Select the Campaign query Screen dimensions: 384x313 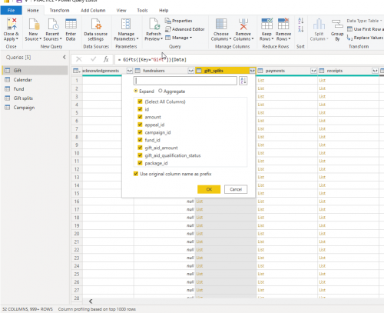35,107
